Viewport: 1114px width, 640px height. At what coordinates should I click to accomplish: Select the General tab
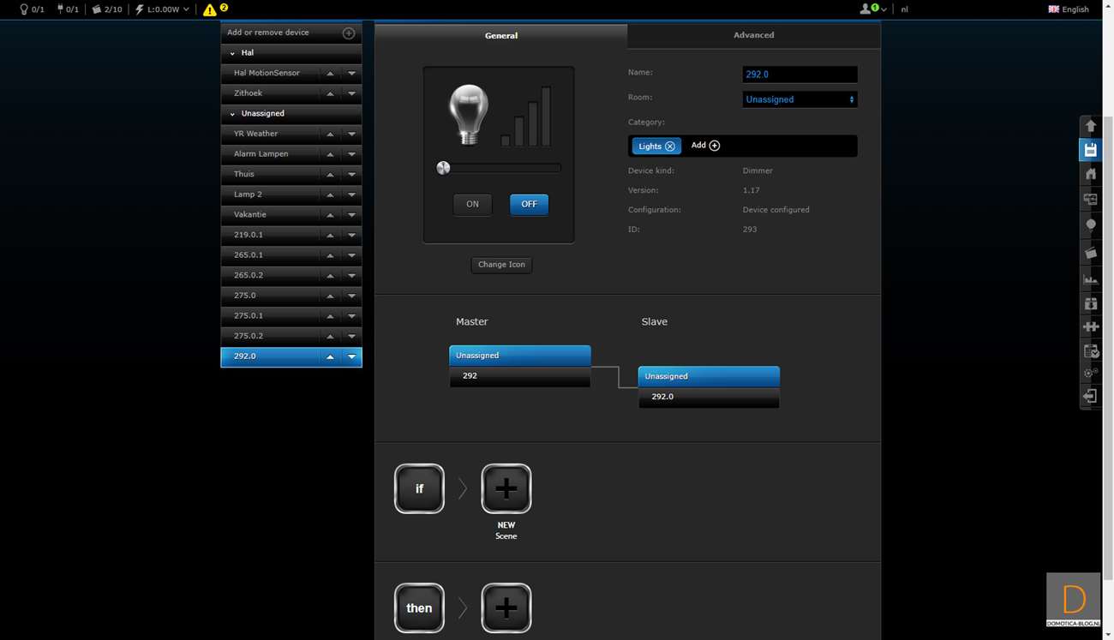click(x=501, y=36)
